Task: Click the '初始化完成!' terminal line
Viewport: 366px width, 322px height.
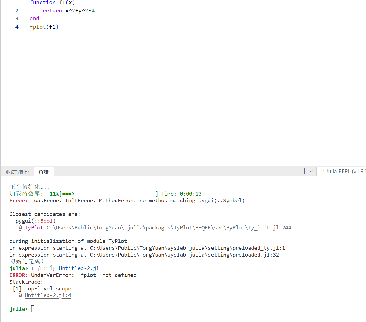Action: [26, 261]
